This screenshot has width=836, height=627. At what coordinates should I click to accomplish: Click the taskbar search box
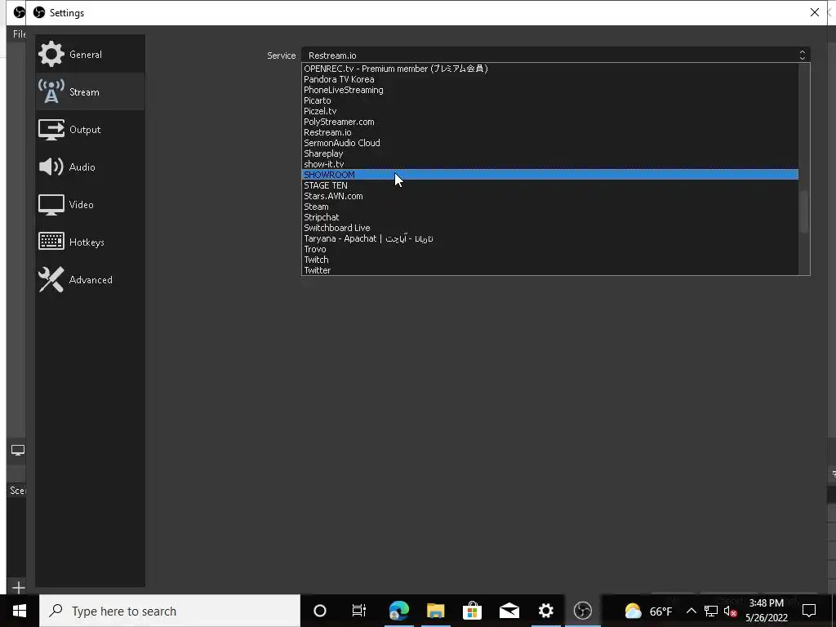click(x=170, y=611)
